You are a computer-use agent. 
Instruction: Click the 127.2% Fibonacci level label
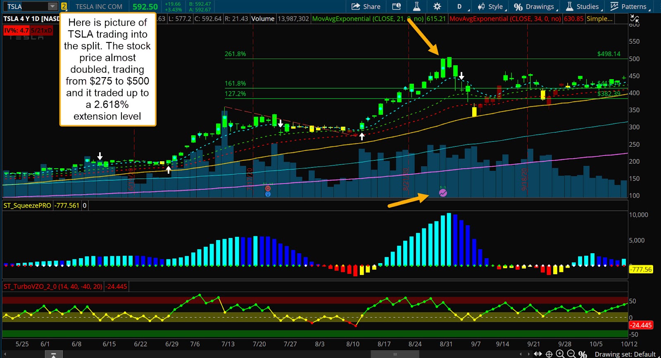pos(235,94)
